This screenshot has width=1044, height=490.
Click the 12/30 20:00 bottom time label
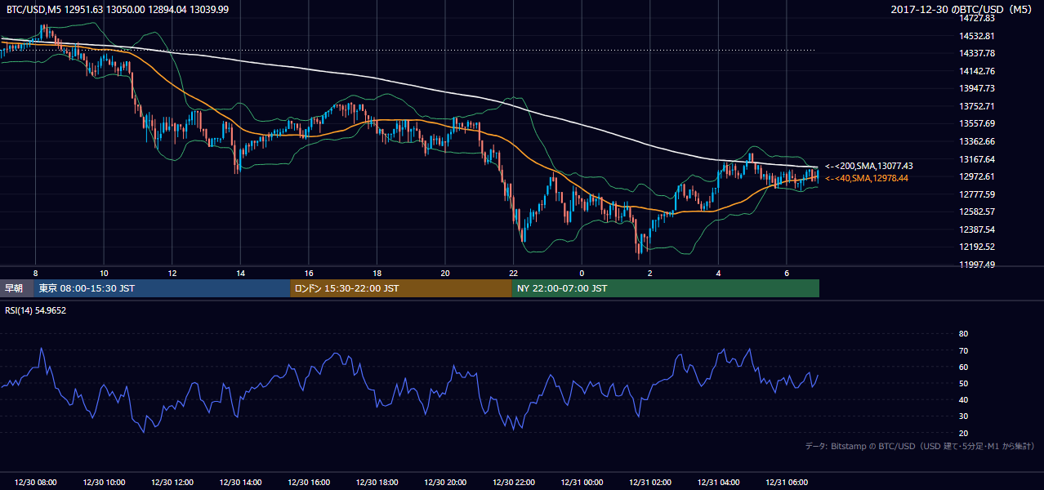point(445,483)
